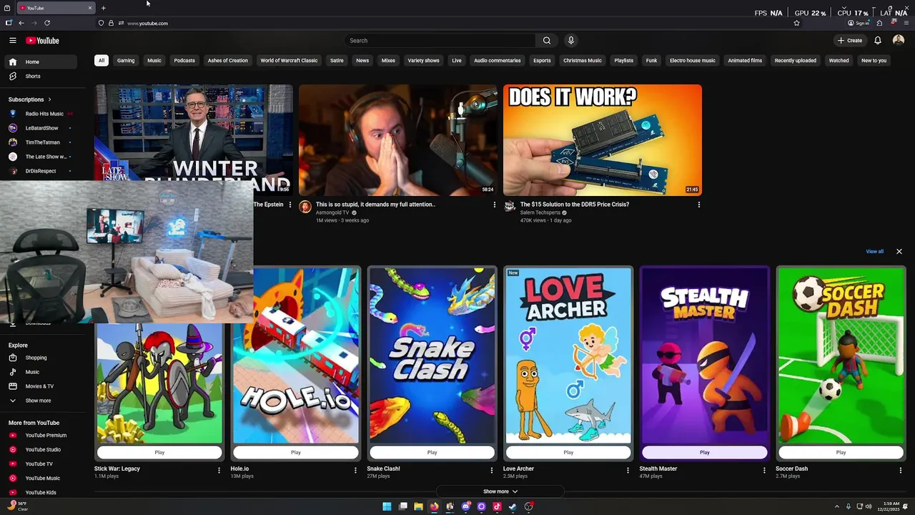Click into the Search input field
Viewport: 915px width, 515px height.
[440, 41]
